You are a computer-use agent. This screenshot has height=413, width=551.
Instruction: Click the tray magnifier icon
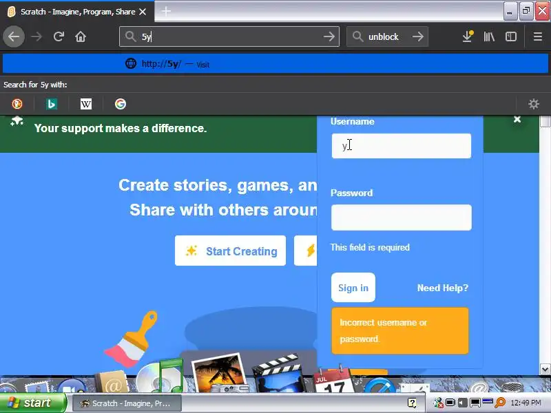tap(500, 403)
